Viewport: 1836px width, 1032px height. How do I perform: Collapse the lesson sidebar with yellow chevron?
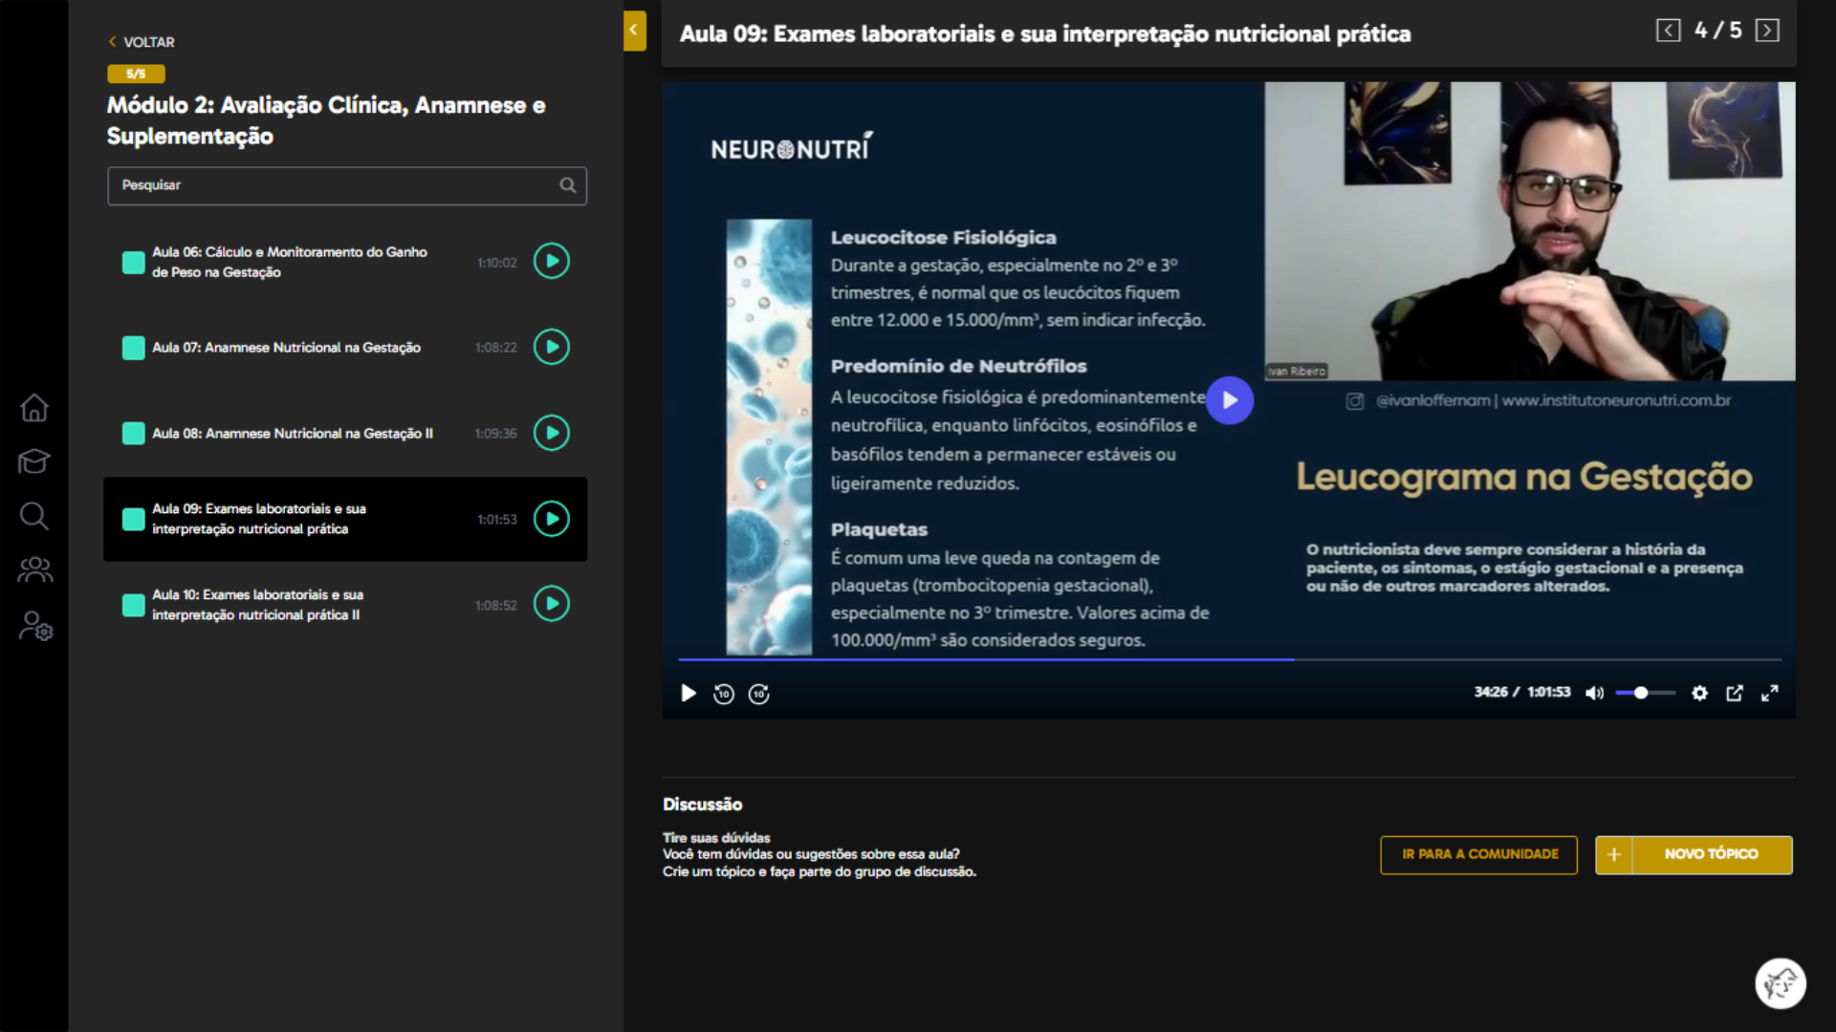pyautogui.click(x=634, y=31)
